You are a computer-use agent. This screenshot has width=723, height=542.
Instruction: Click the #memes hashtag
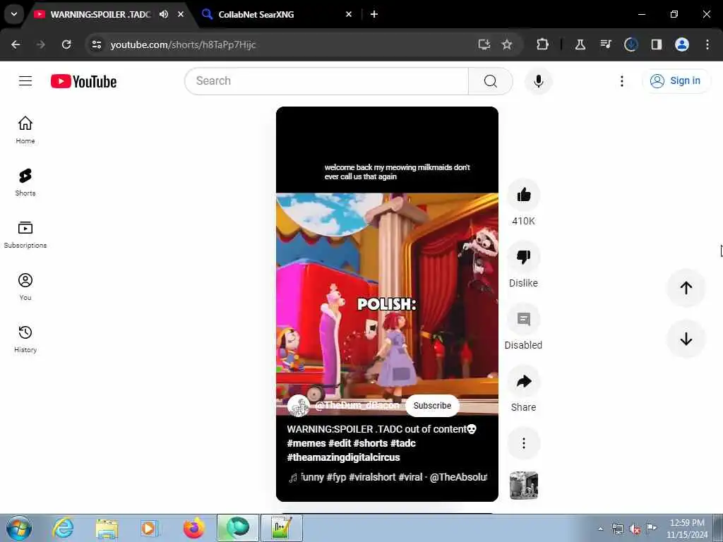click(x=306, y=443)
